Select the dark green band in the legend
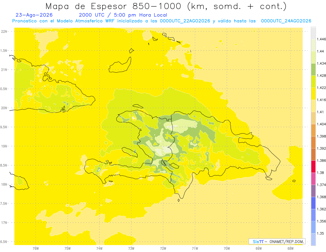The image size is (326, 252). [313, 69]
